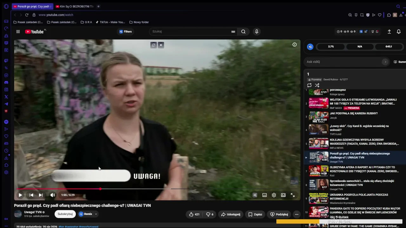Image resolution: width=406 pixels, height=228 pixels.
Task: Click the vidIQ logo in score panel
Action: pos(310,47)
